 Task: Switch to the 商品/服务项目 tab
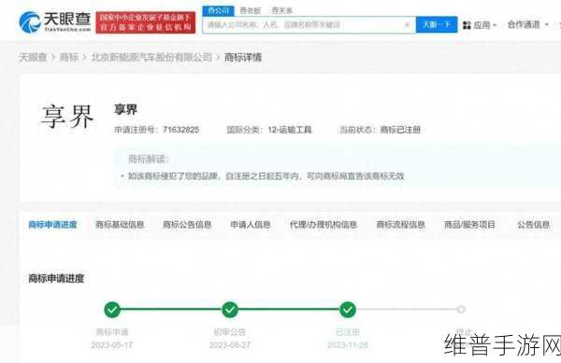469,225
